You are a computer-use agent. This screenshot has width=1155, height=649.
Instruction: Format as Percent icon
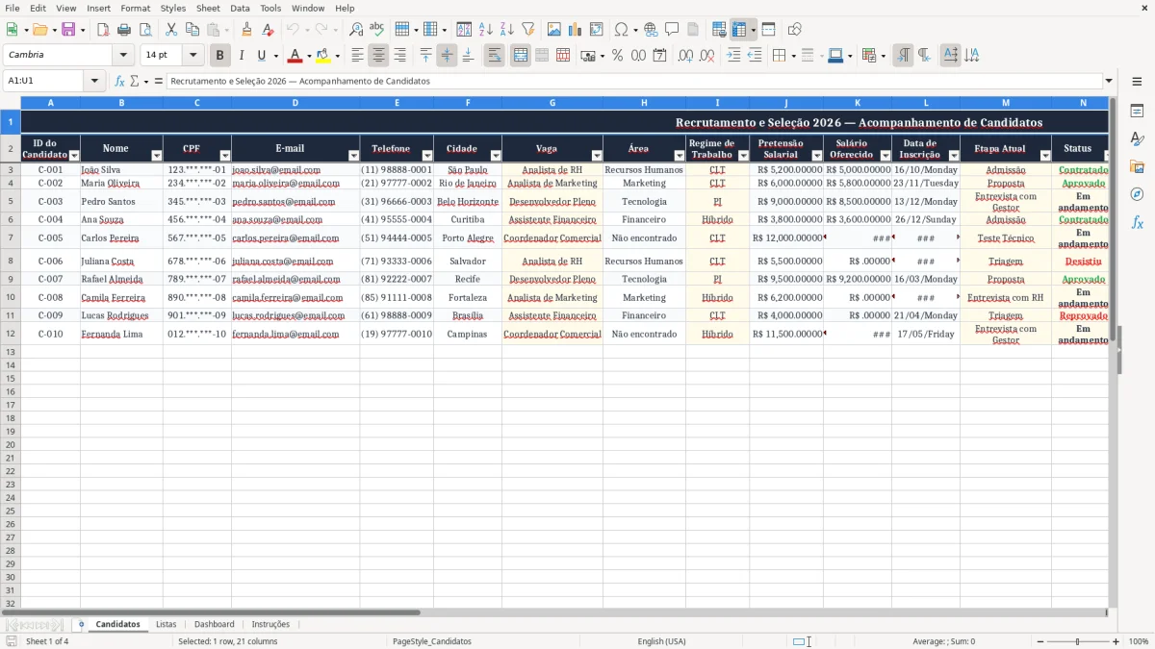617,56
